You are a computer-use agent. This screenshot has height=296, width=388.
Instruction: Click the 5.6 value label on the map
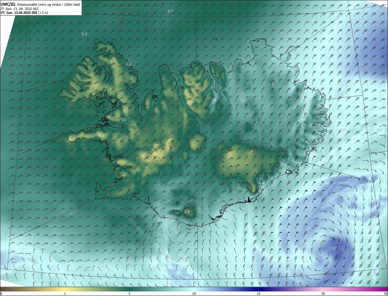pos(84,34)
